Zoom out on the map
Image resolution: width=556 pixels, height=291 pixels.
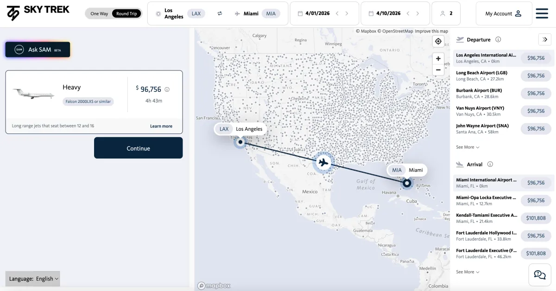[438, 70]
